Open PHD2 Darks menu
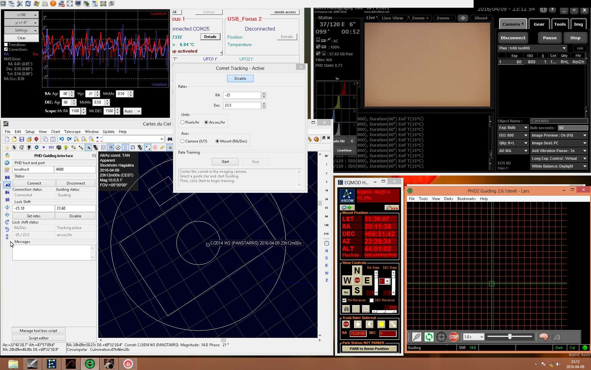Viewport: 591px width, 370px height. click(449, 199)
